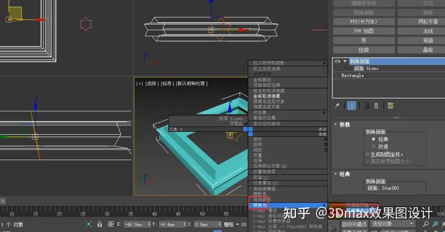445x232 pixels.
Task: Click the UVW 贴图 modifier button
Action: pyautogui.click(x=364, y=31)
